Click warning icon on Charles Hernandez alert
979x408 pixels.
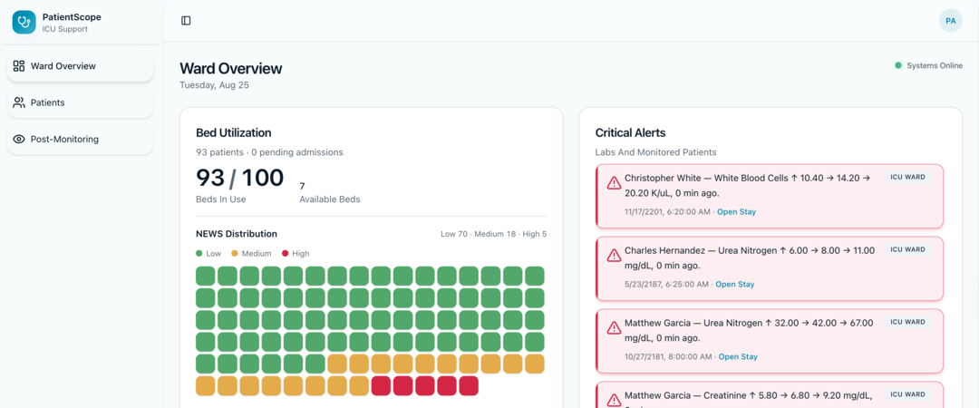coord(614,255)
